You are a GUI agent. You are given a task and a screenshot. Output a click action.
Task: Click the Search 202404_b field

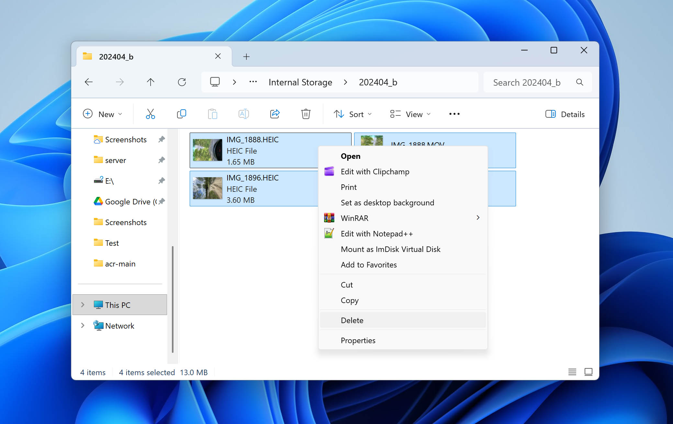[x=537, y=82]
